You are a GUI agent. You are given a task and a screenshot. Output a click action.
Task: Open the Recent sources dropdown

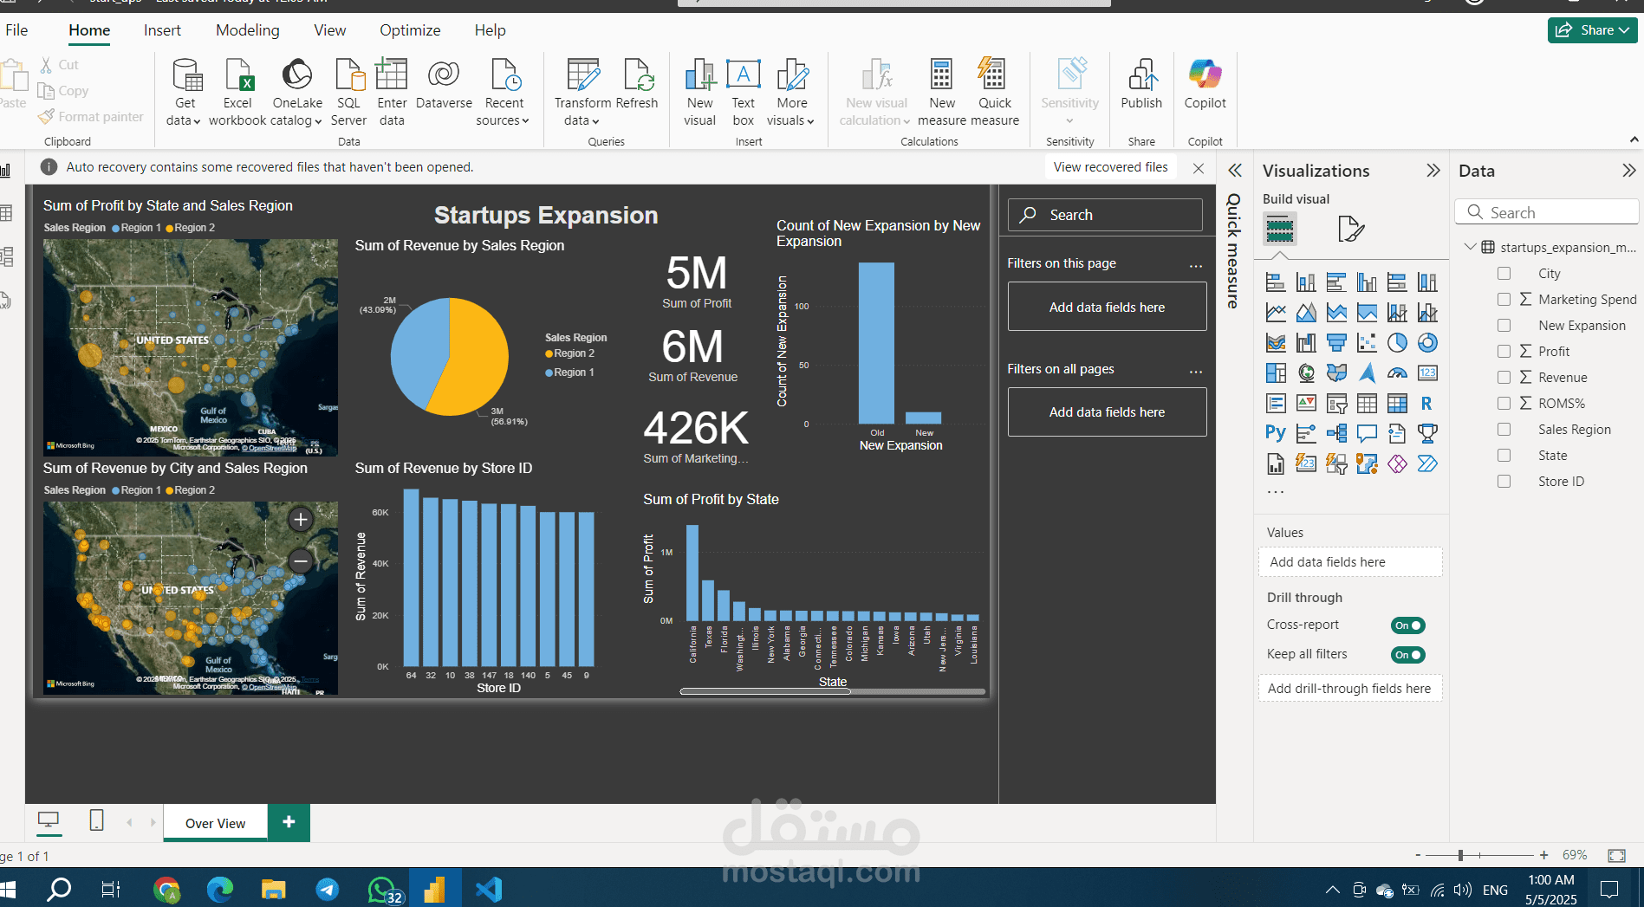tap(503, 120)
